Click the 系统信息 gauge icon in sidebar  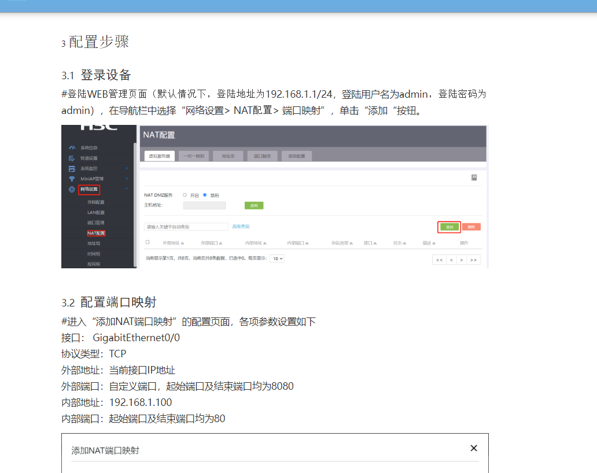pyautogui.click(x=72, y=147)
